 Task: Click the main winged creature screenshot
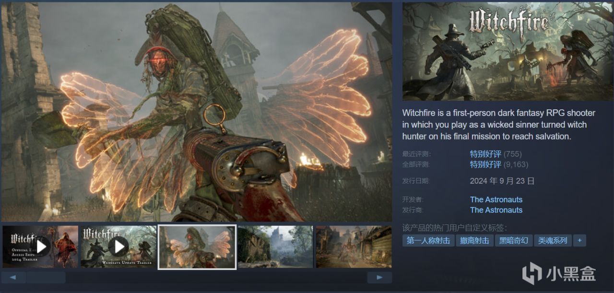tap(197, 112)
